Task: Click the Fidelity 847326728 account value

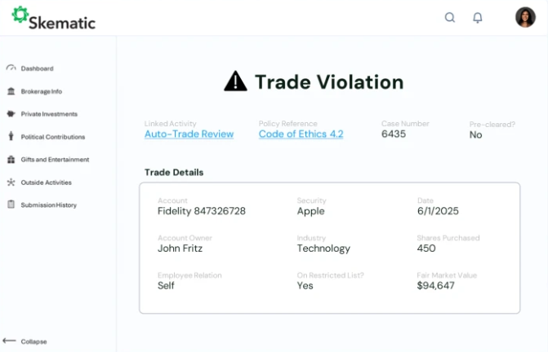Action: click(201, 211)
